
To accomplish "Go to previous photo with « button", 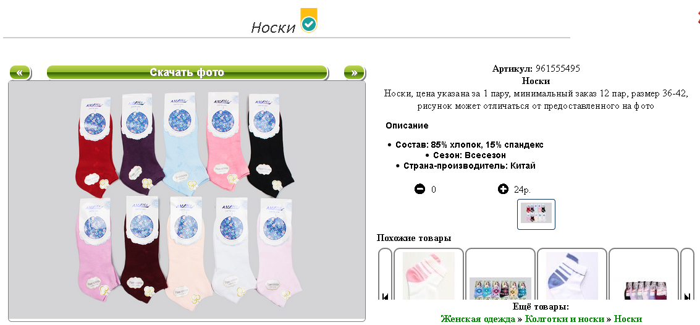I will point(20,72).
